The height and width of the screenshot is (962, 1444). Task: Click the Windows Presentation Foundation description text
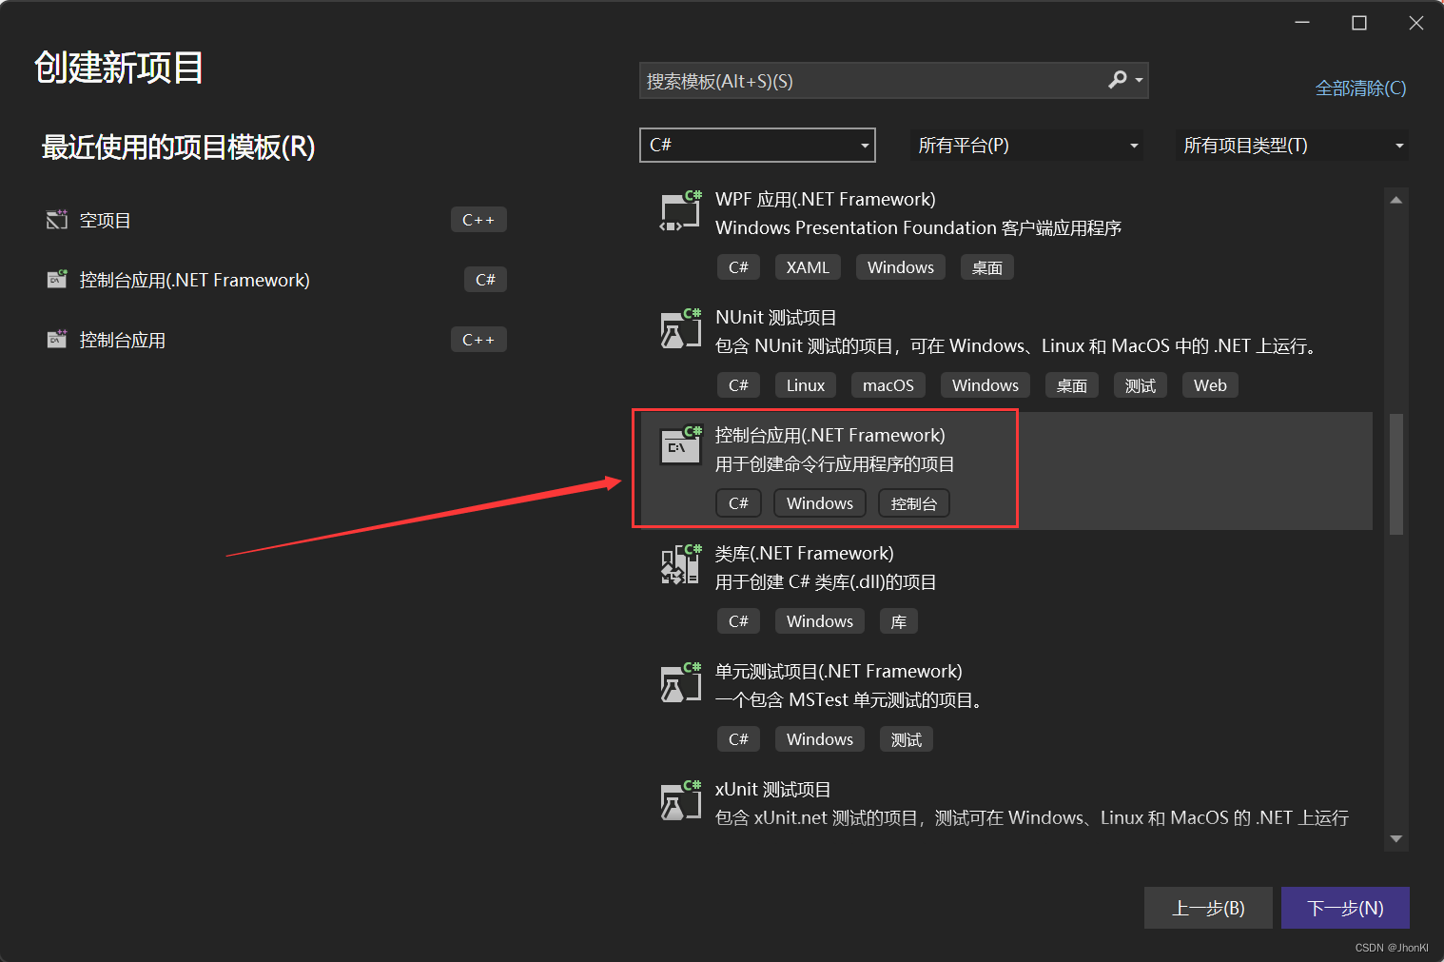point(918,227)
